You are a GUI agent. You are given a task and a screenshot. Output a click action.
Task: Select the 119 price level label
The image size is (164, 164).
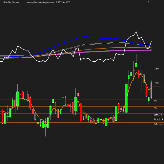[156, 69]
